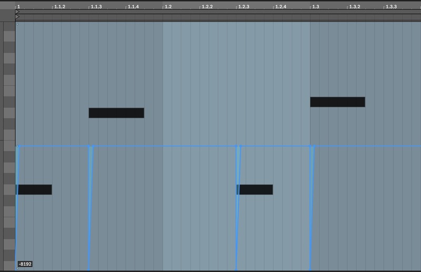Click the top envelope breakpoint at 1.1.3
The width and height of the screenshot is (421, 272).
point(90,146)
